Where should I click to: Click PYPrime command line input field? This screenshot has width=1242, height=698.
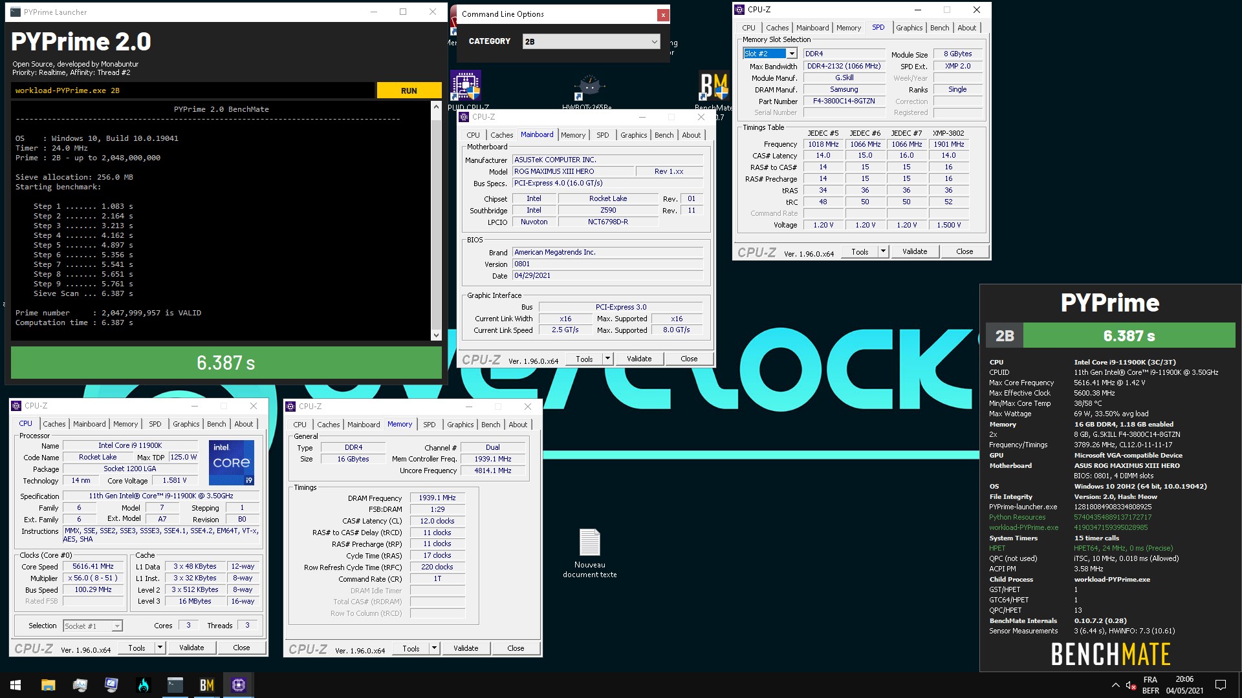(192, 90)
